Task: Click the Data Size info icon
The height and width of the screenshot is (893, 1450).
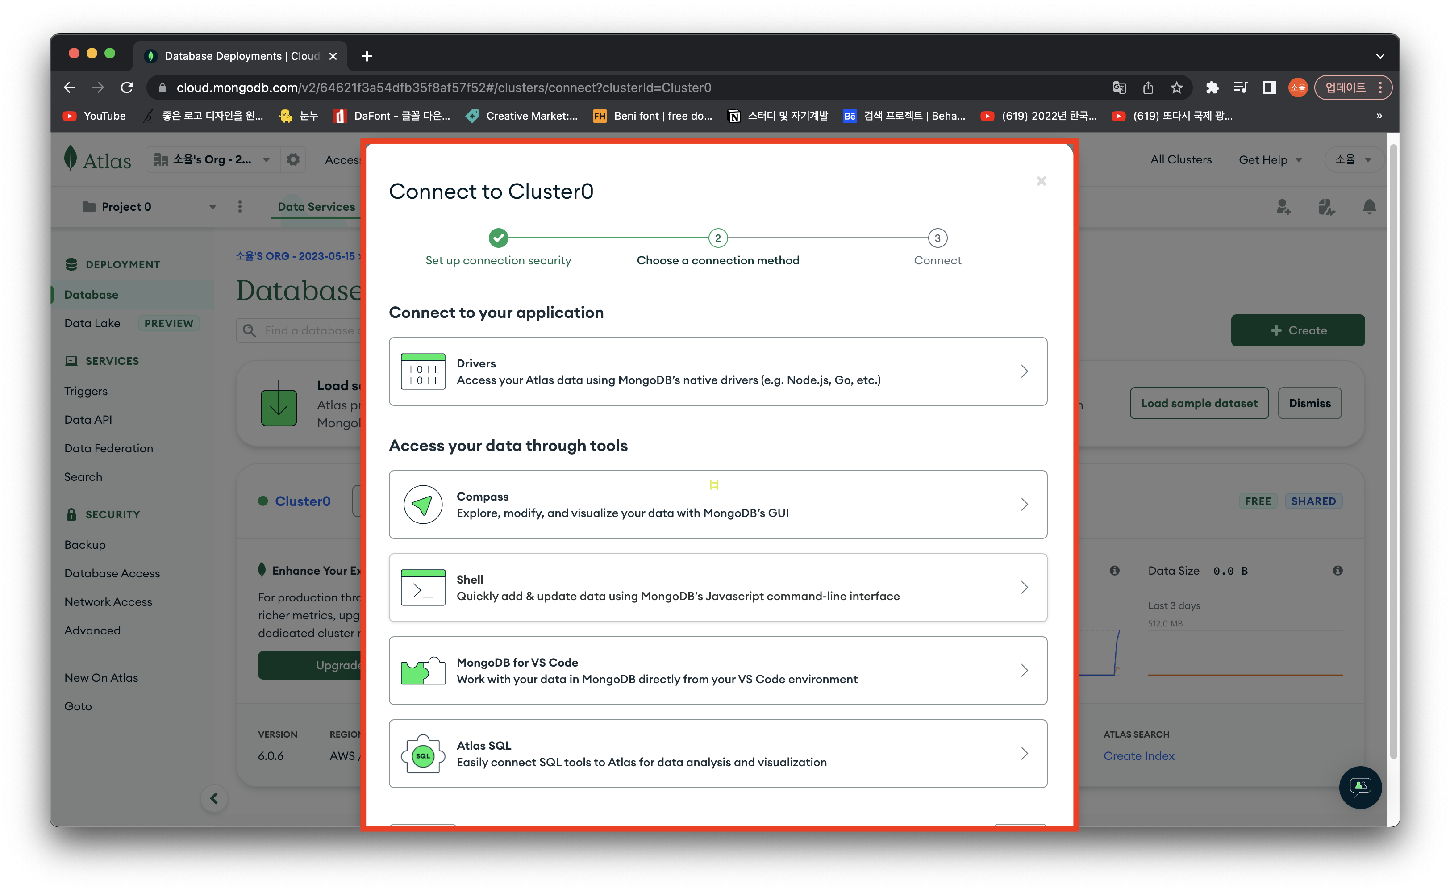Action: click(x=1337, y=570)
